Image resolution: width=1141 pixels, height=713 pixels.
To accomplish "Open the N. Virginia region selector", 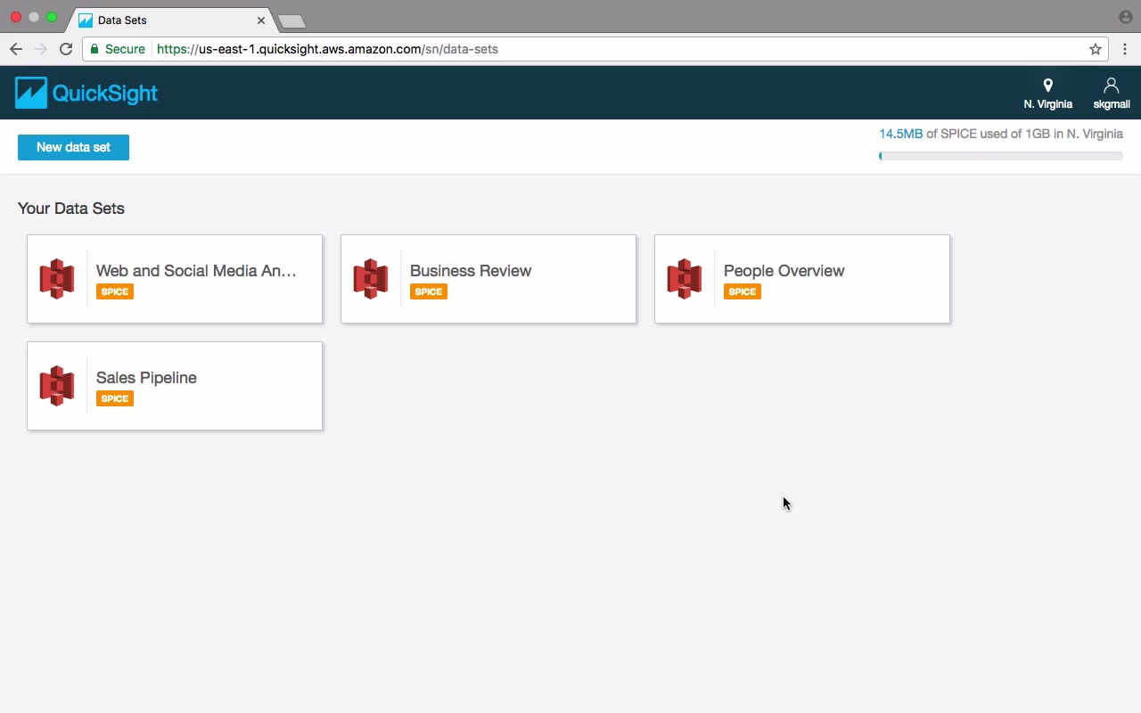I will 1047,94.
